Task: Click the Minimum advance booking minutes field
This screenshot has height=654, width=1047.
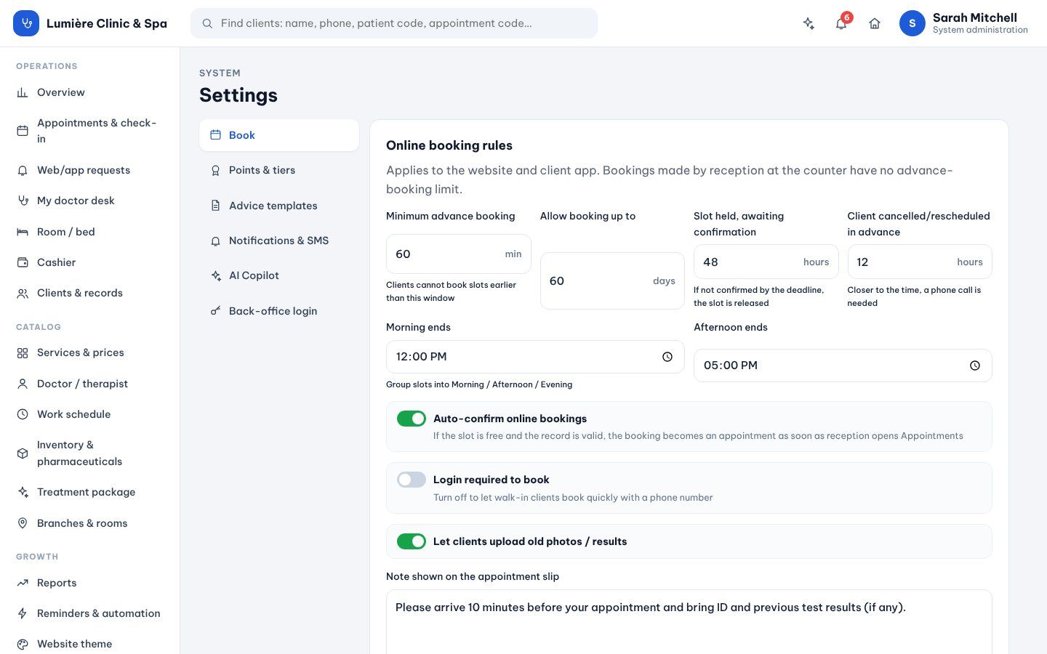Action: [458, 254]
